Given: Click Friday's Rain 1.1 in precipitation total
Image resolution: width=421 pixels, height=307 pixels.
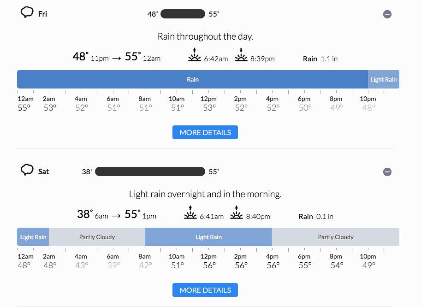Looking at the screenshot, I should click(320, 59).
